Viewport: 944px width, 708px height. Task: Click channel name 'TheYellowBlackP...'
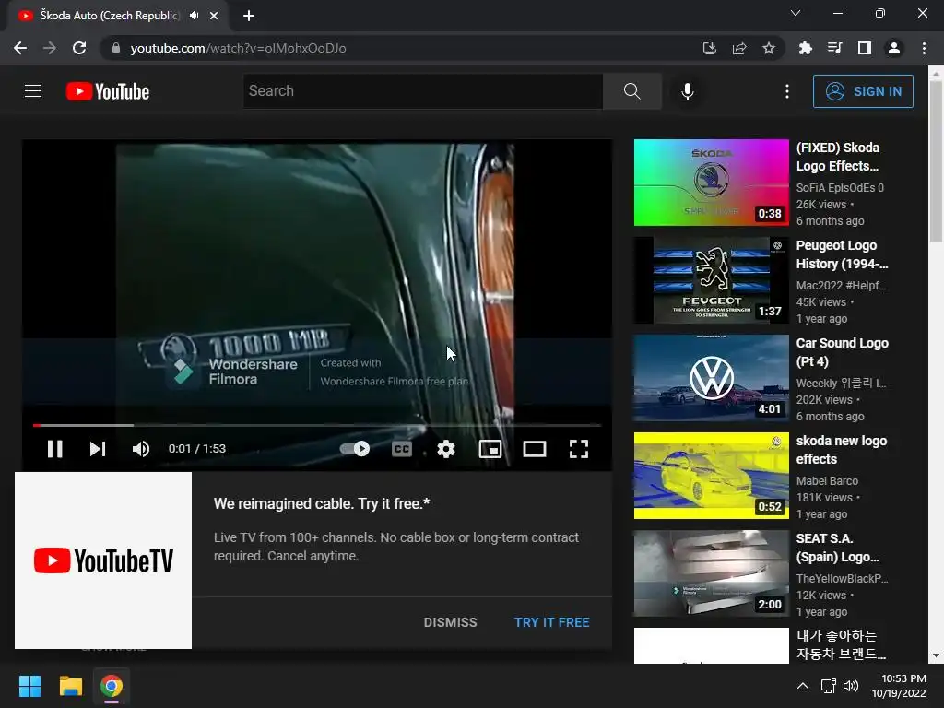click(842, 579)
